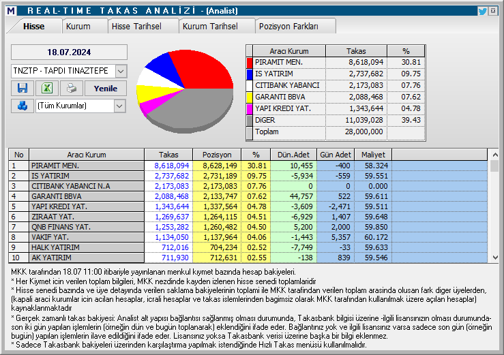Click the Maliyet value 60.172
Viewport: 504px width, 355px height.
point(376,237)
